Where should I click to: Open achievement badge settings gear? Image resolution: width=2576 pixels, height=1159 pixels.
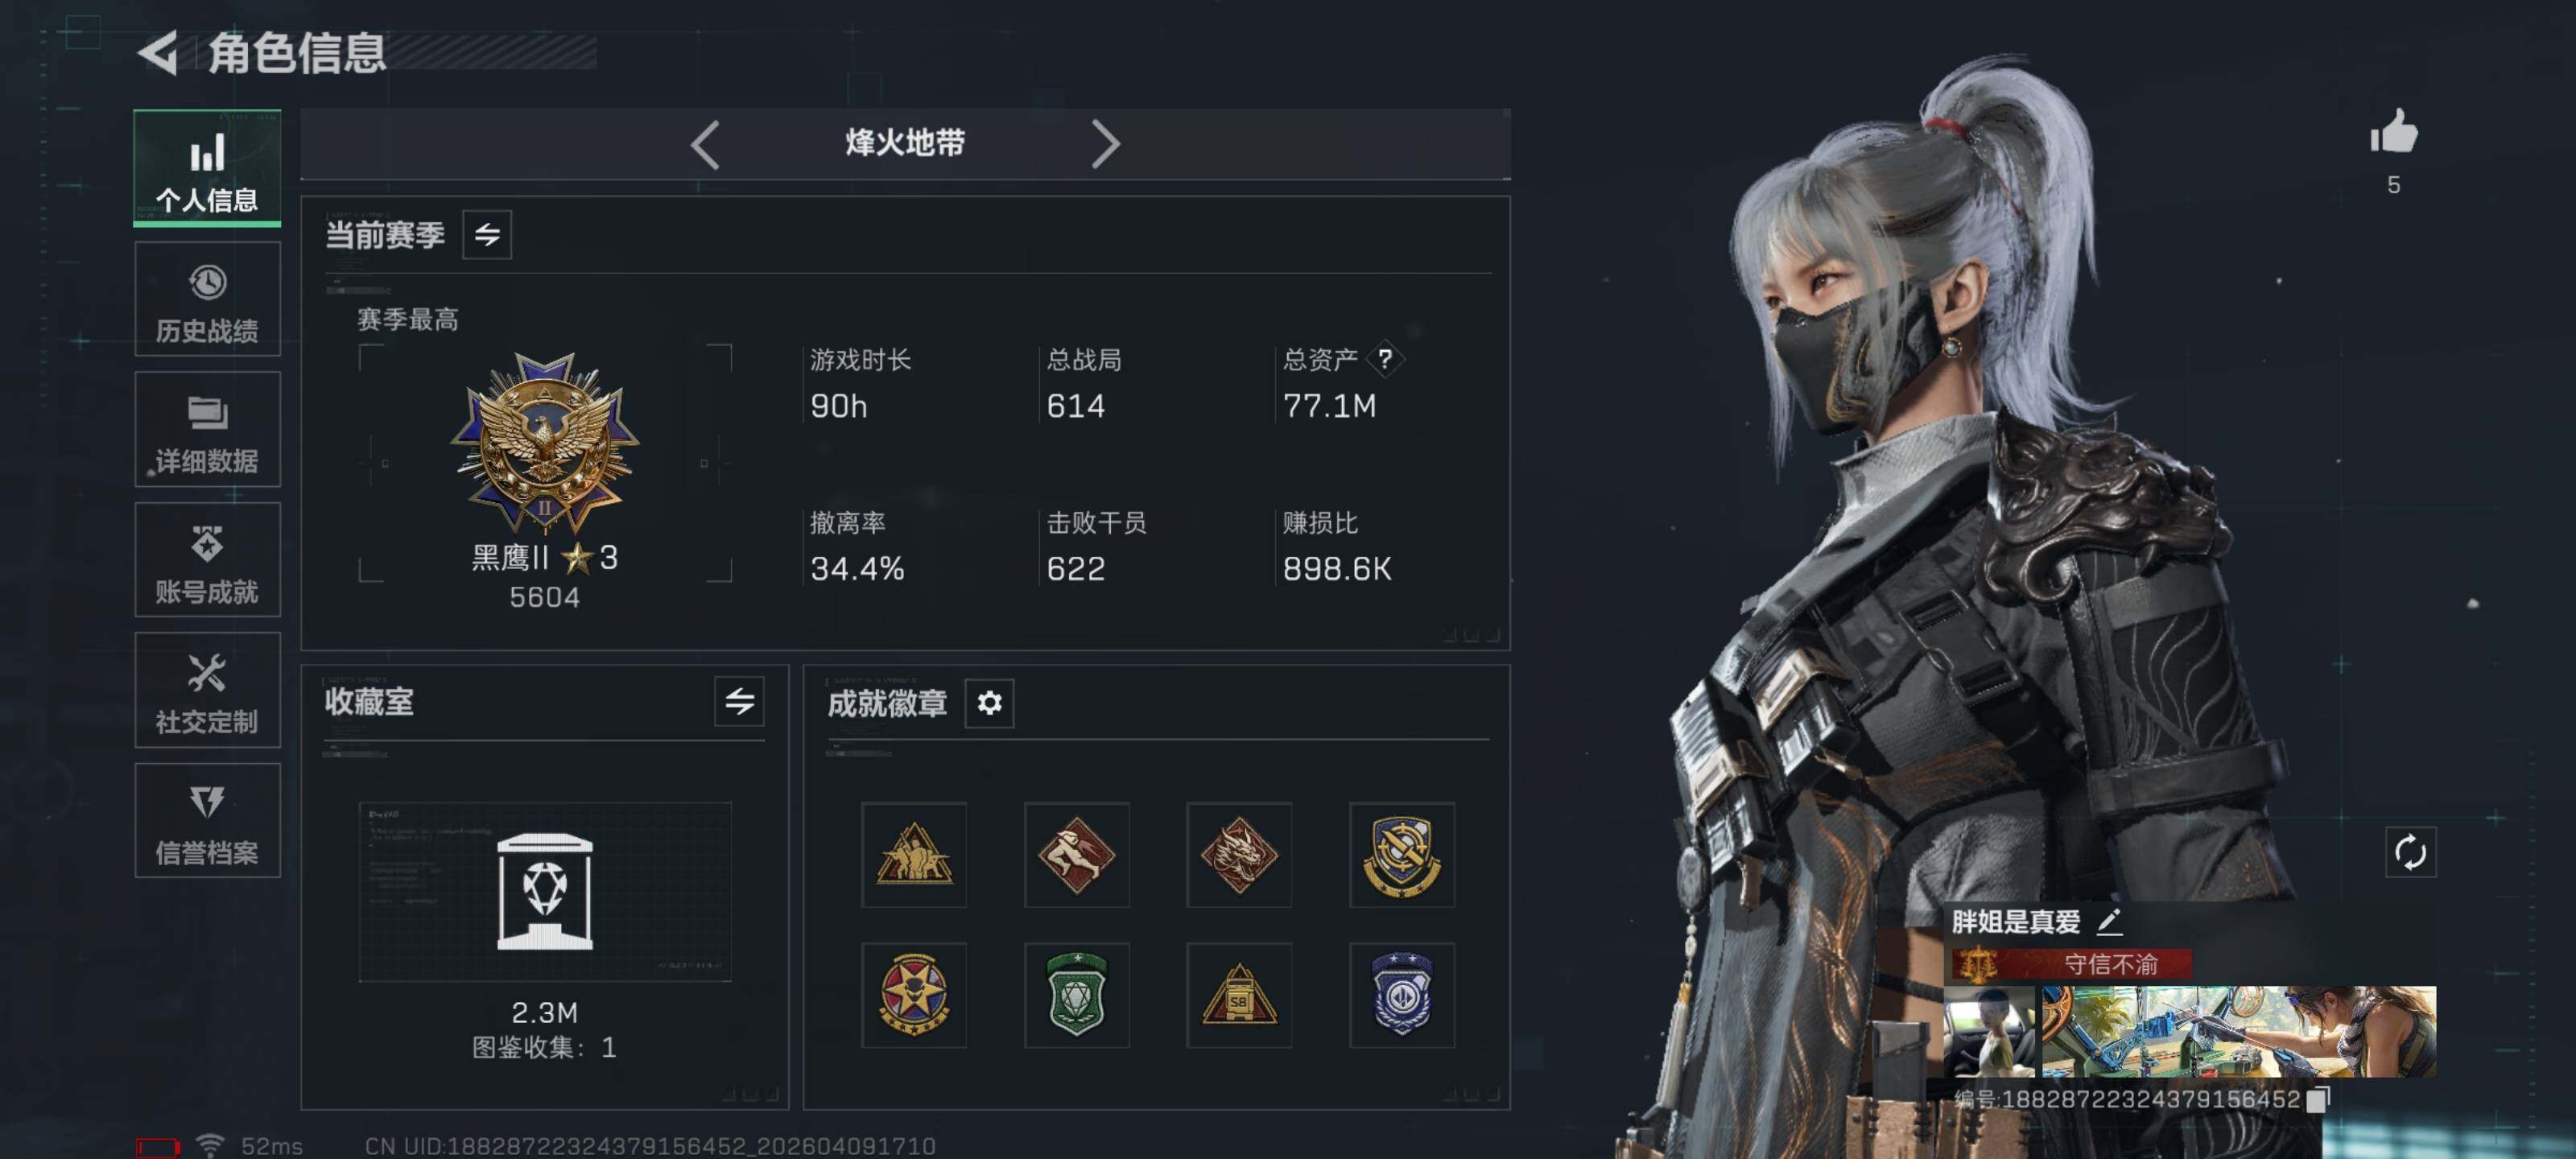tap(989, 703)
